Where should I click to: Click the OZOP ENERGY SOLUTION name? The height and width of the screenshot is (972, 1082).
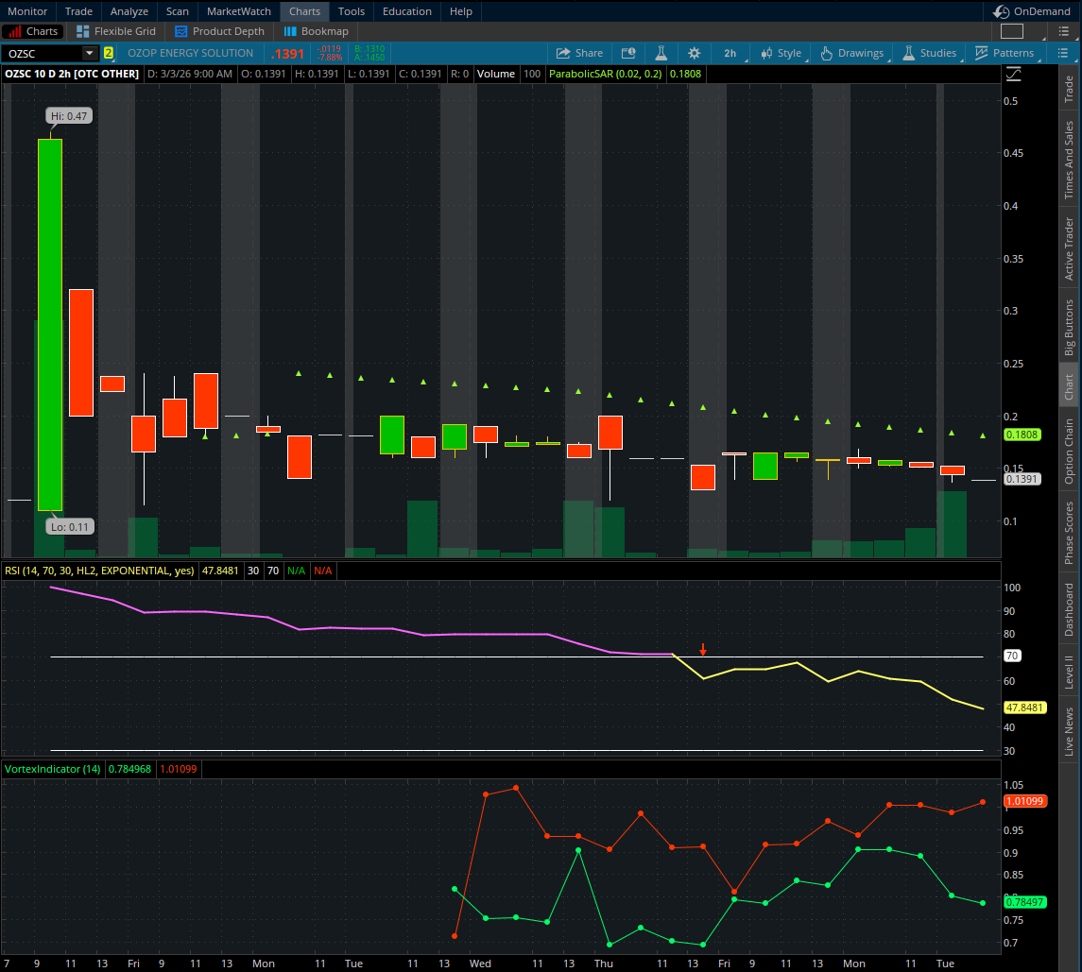click(x=191, y=53)
